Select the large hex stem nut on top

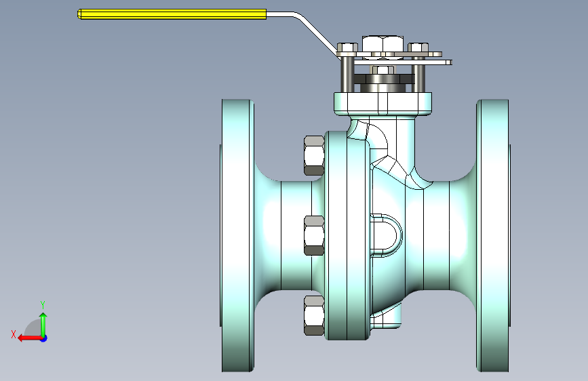pyautogui.click(x=383, y=44)
